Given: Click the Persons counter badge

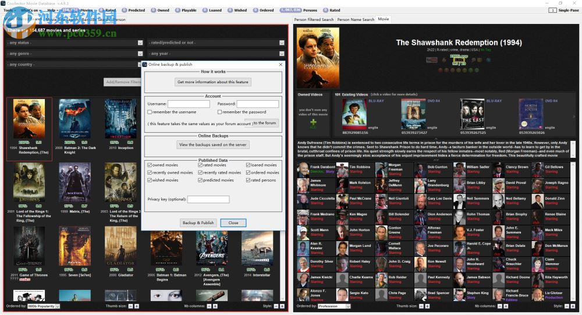Looking at the screenshot, I should click(290, 10).
